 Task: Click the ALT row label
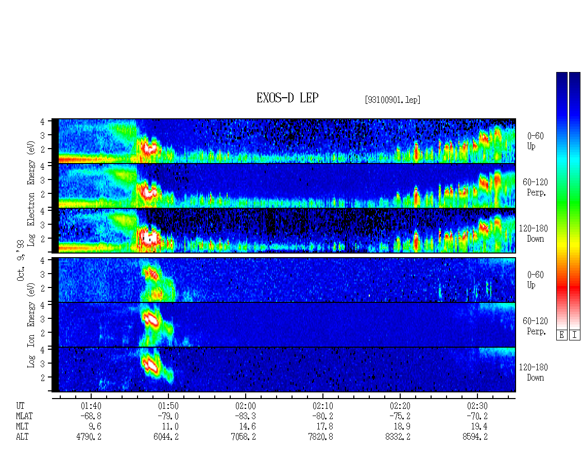click(22, 437)
